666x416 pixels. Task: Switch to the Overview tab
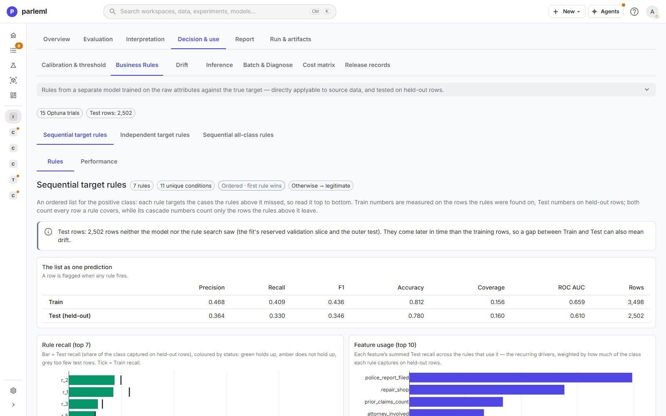click(x=57, y=39)
